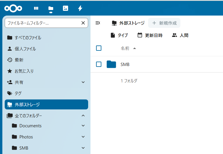Open the Photos app icon
223x154 pixels.
[66, 8]
